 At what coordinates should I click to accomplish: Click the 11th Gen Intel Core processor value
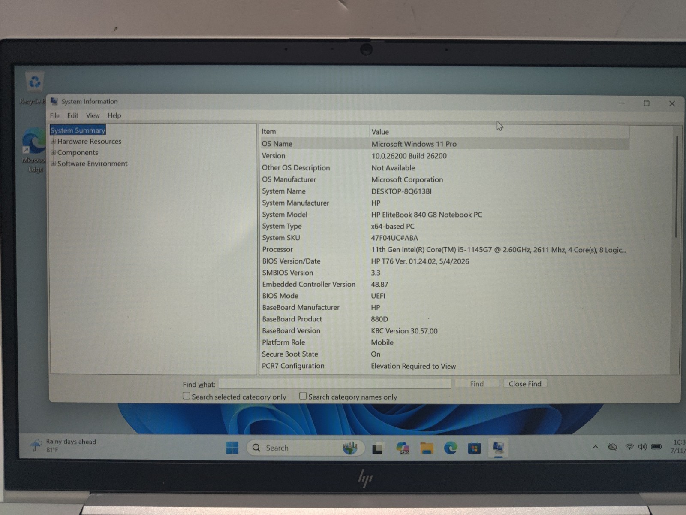[x=498, y=250]
